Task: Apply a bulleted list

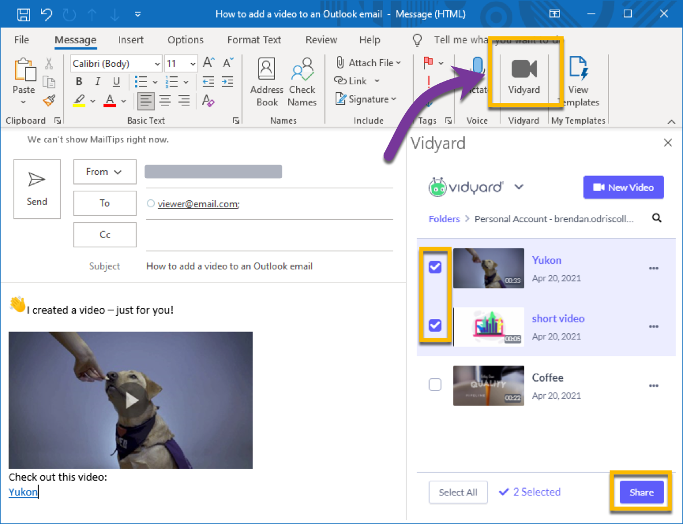Action: coord(140,81)
